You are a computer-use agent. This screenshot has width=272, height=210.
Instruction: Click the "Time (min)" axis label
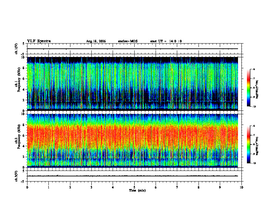tap(137, 190)
